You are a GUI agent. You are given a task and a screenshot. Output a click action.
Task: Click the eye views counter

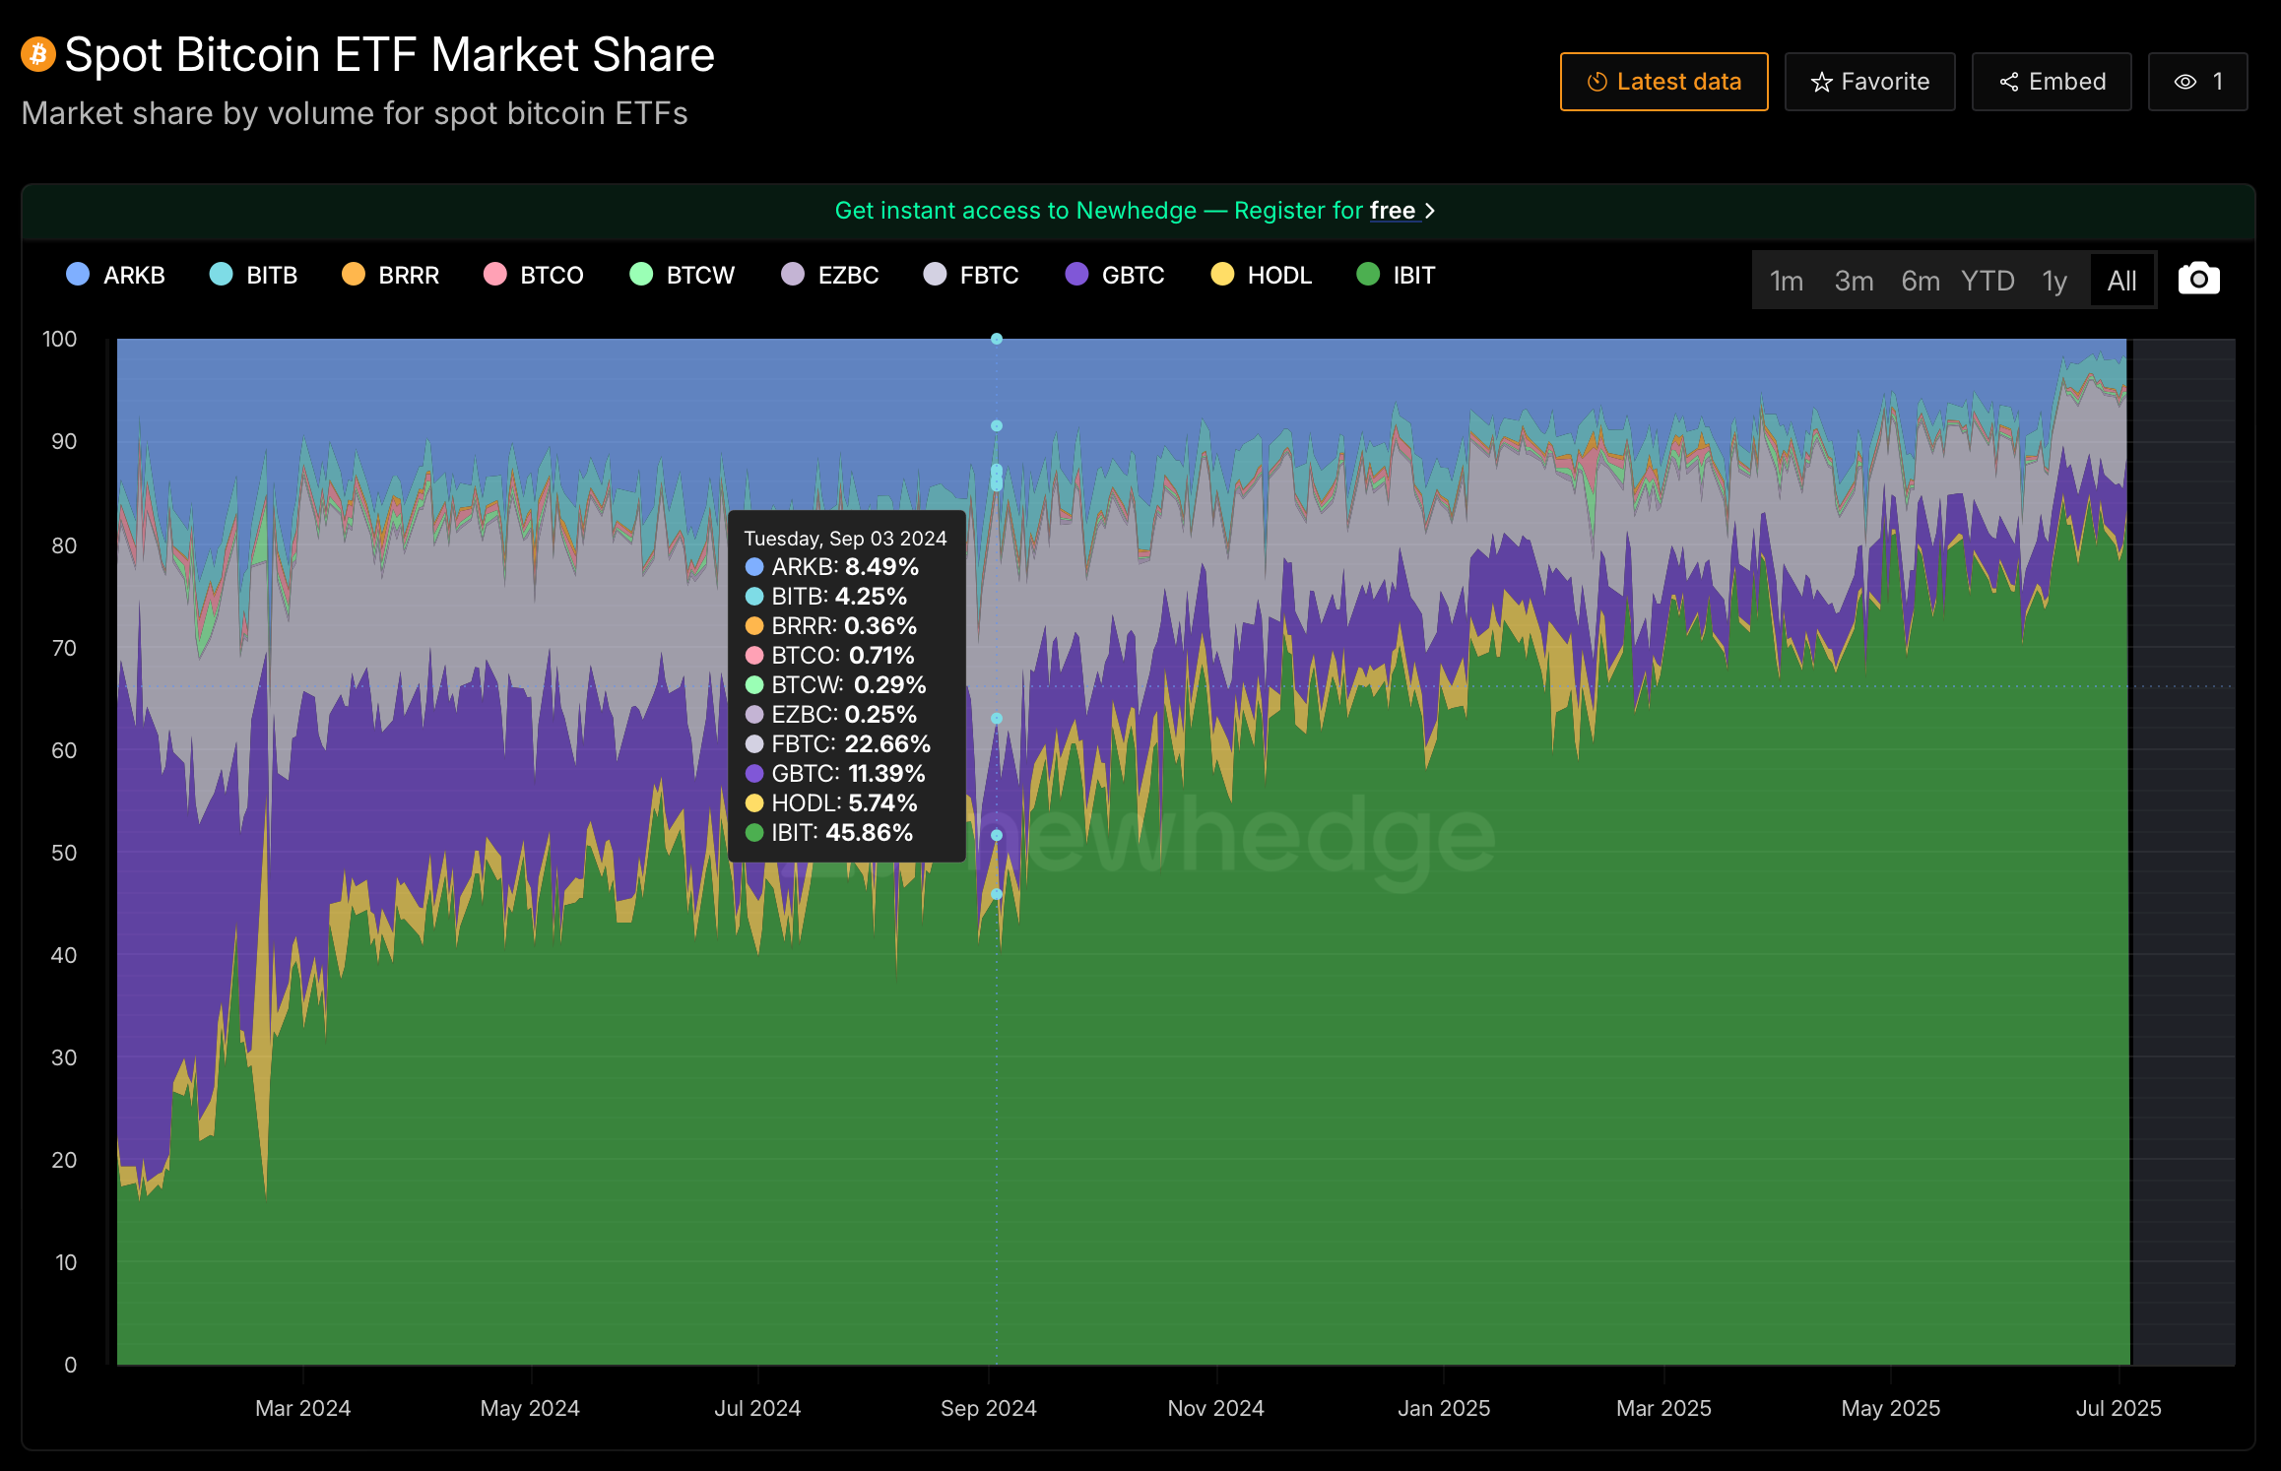[2197, 82]
